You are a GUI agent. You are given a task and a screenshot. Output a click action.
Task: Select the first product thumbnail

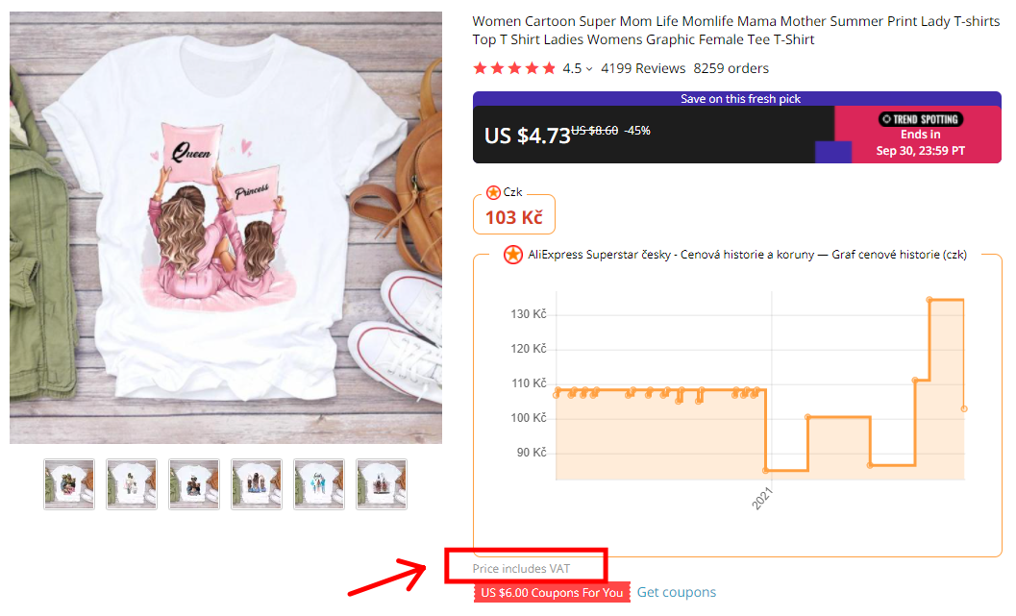pos(68,484)
